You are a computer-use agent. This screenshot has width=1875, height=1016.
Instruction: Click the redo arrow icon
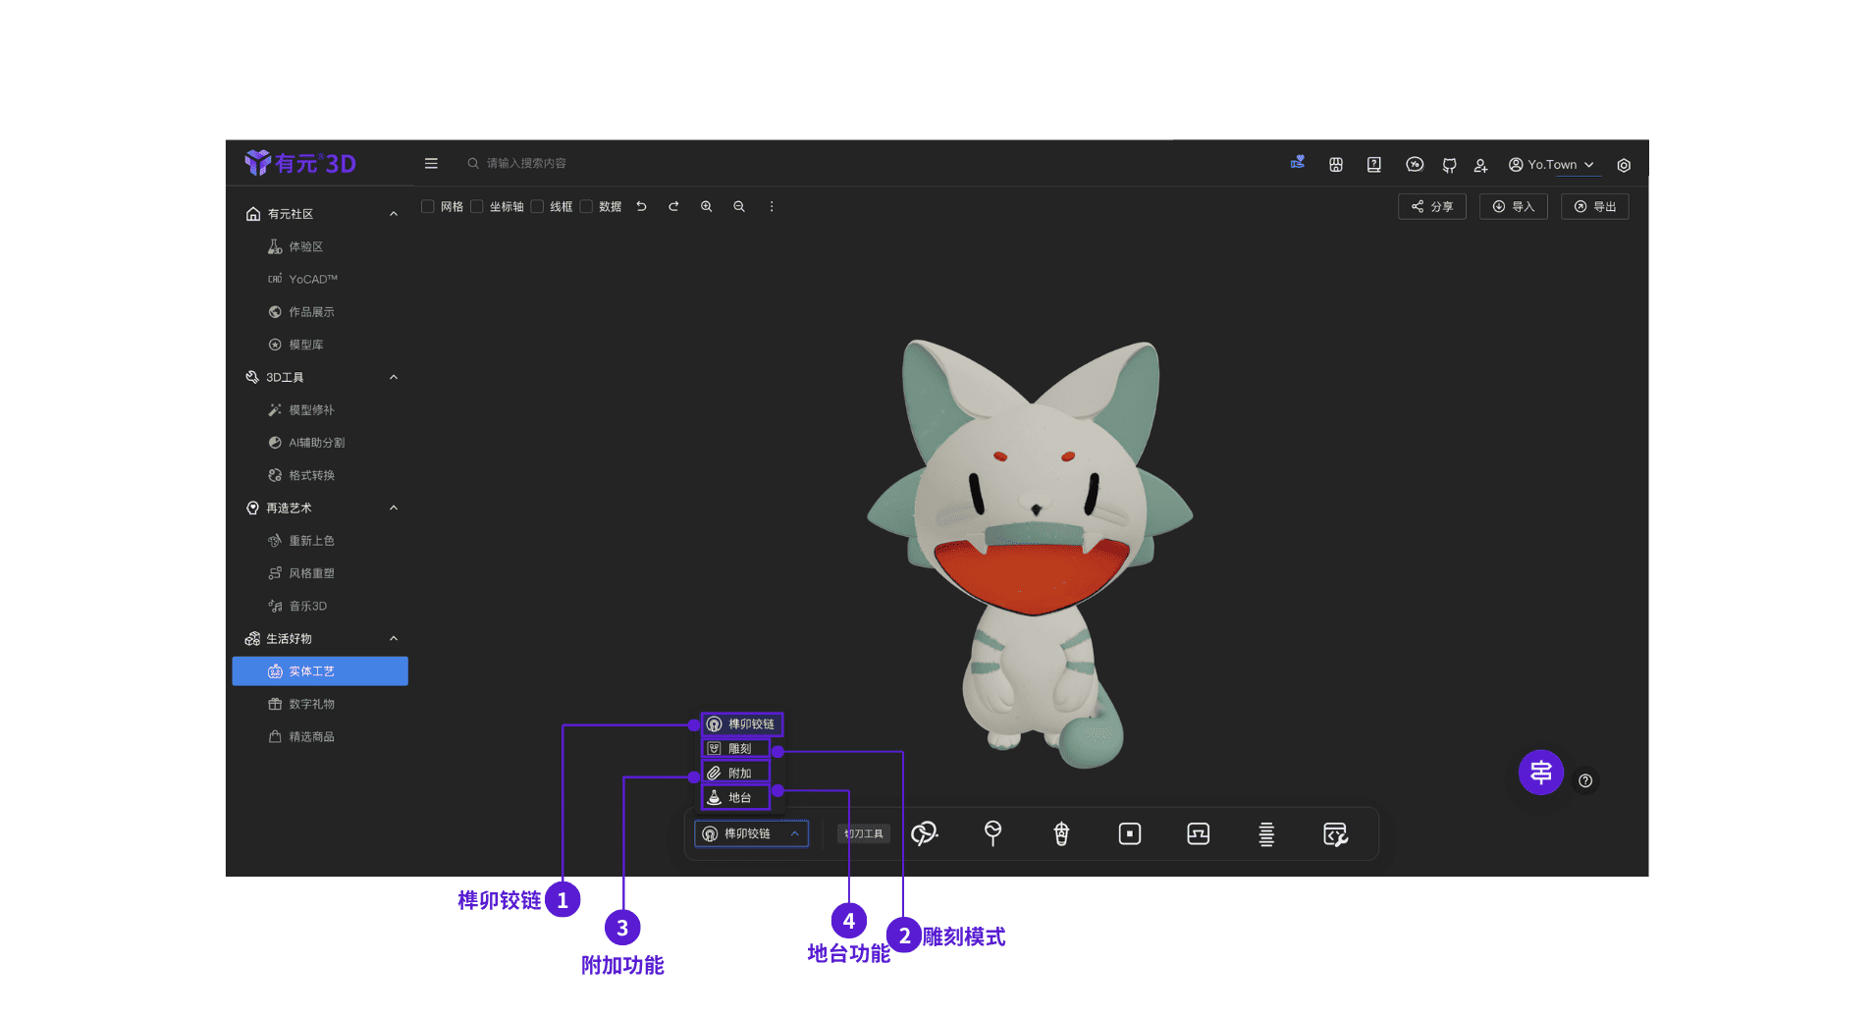[673, 207]
